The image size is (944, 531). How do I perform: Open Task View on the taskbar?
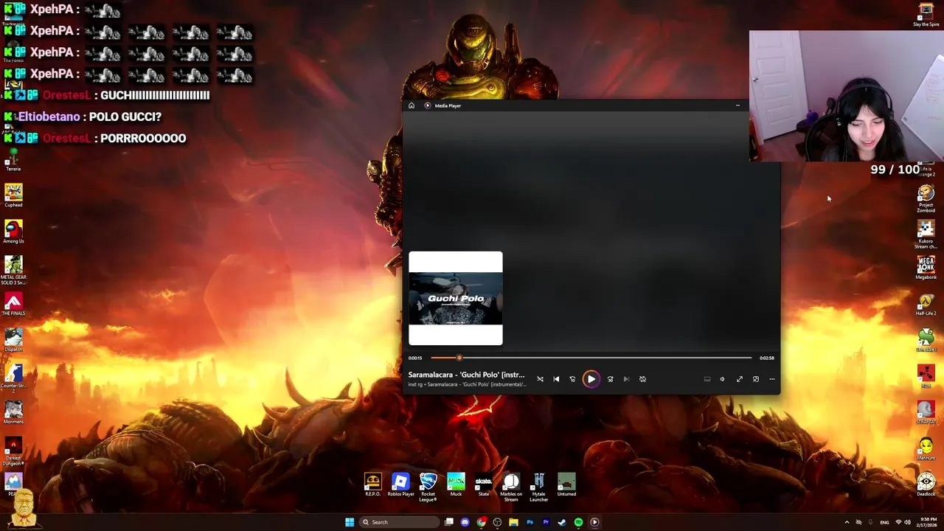coord(448,522)
